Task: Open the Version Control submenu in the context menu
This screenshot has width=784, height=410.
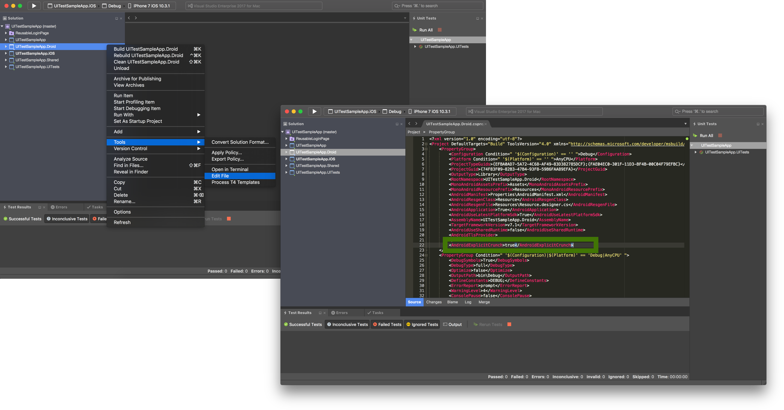Action: 156,148
